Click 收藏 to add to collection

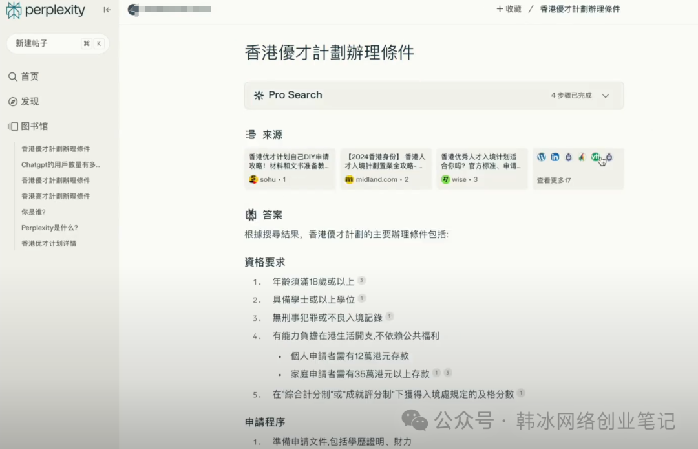509,9
